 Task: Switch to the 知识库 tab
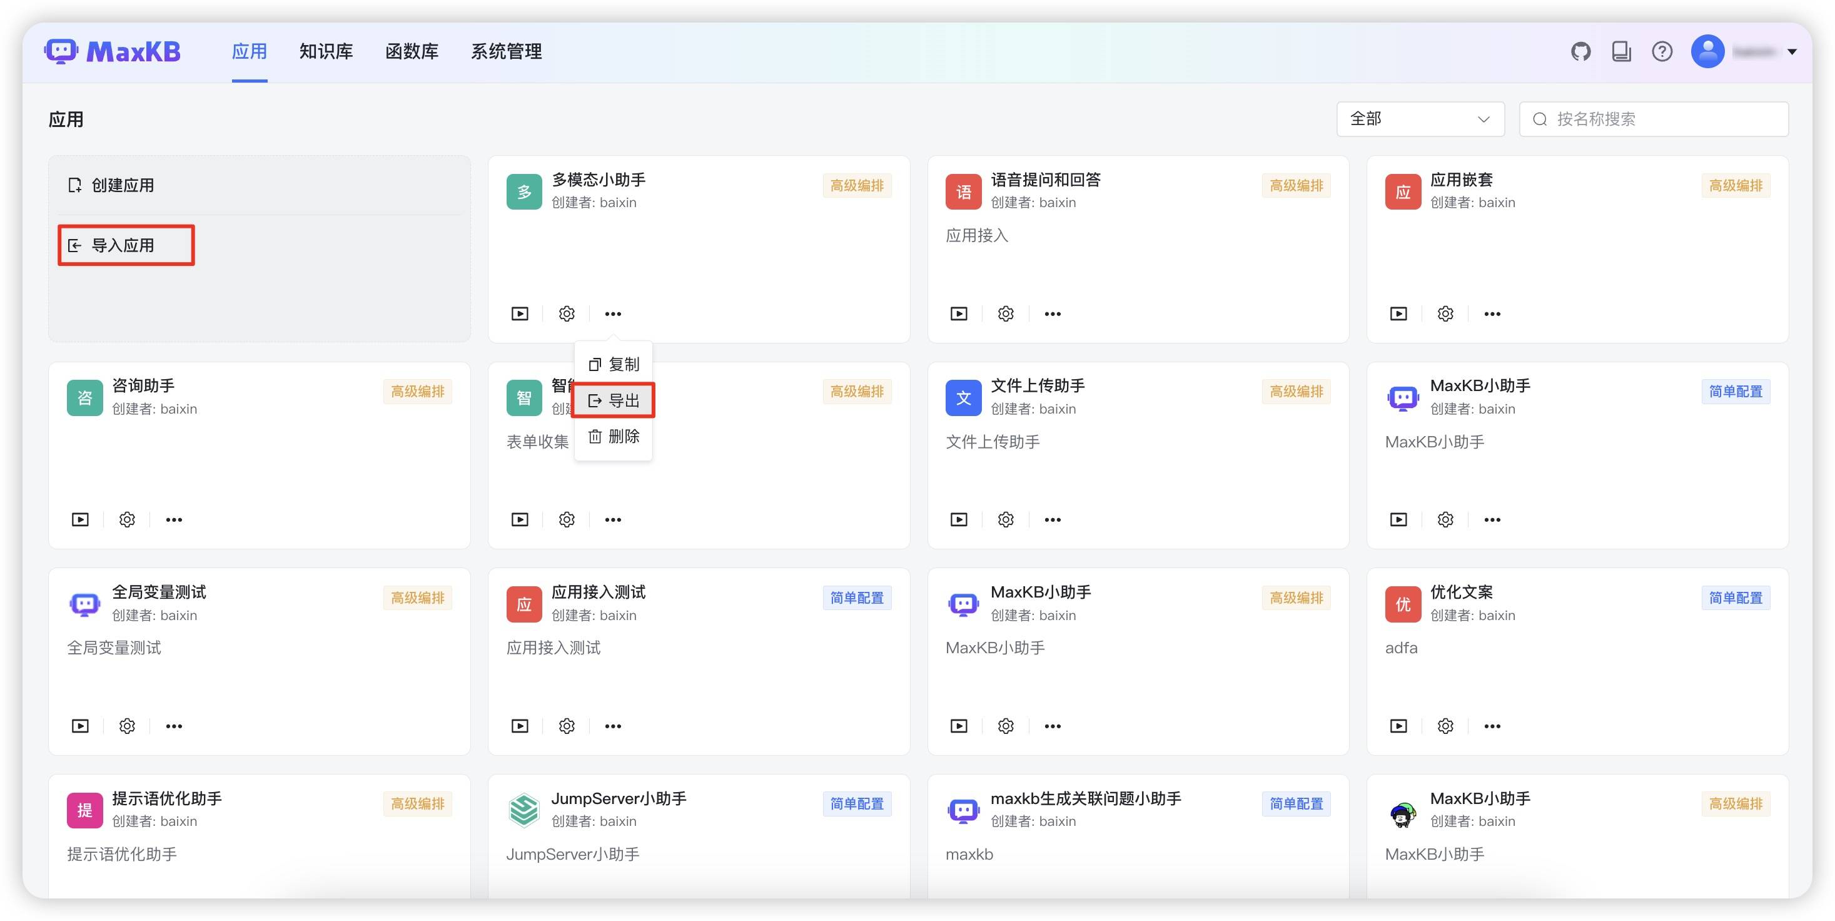pos(326,51)
